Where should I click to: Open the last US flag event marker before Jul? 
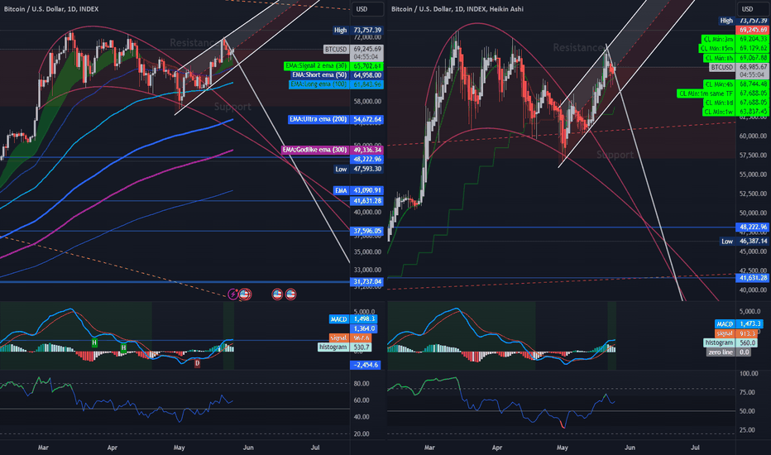coord(290,295)
